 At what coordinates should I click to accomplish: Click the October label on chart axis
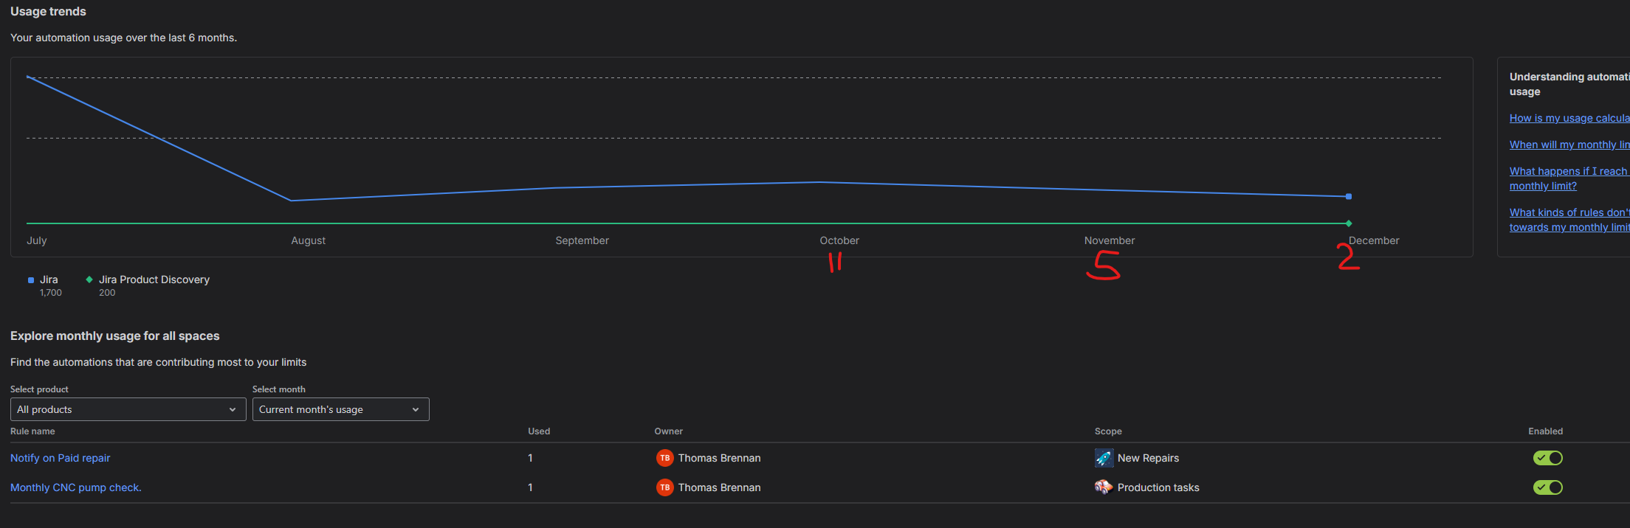839,240
